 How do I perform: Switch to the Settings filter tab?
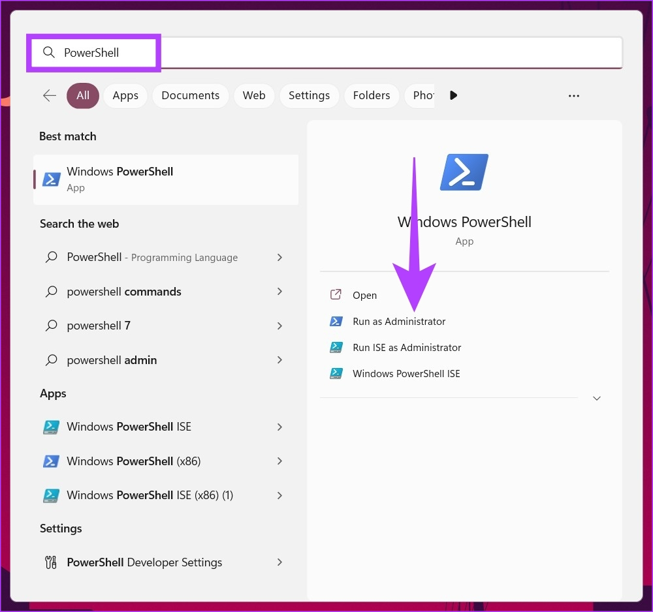pyautogui.click(x=309, y=96)
